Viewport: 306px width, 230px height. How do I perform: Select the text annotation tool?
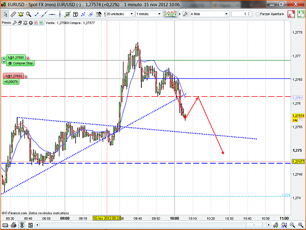click(x=75, y=14)
